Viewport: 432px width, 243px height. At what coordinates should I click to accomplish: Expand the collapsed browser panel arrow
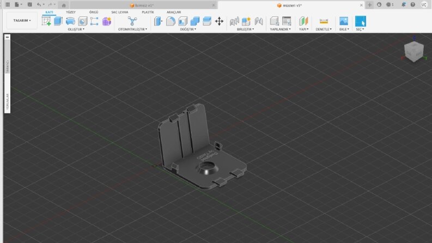[7, 37]
